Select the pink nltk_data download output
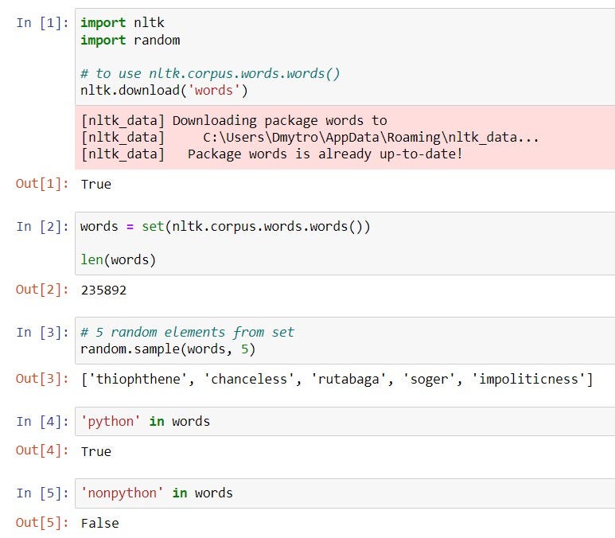The image size is (615, 538). 344,138
